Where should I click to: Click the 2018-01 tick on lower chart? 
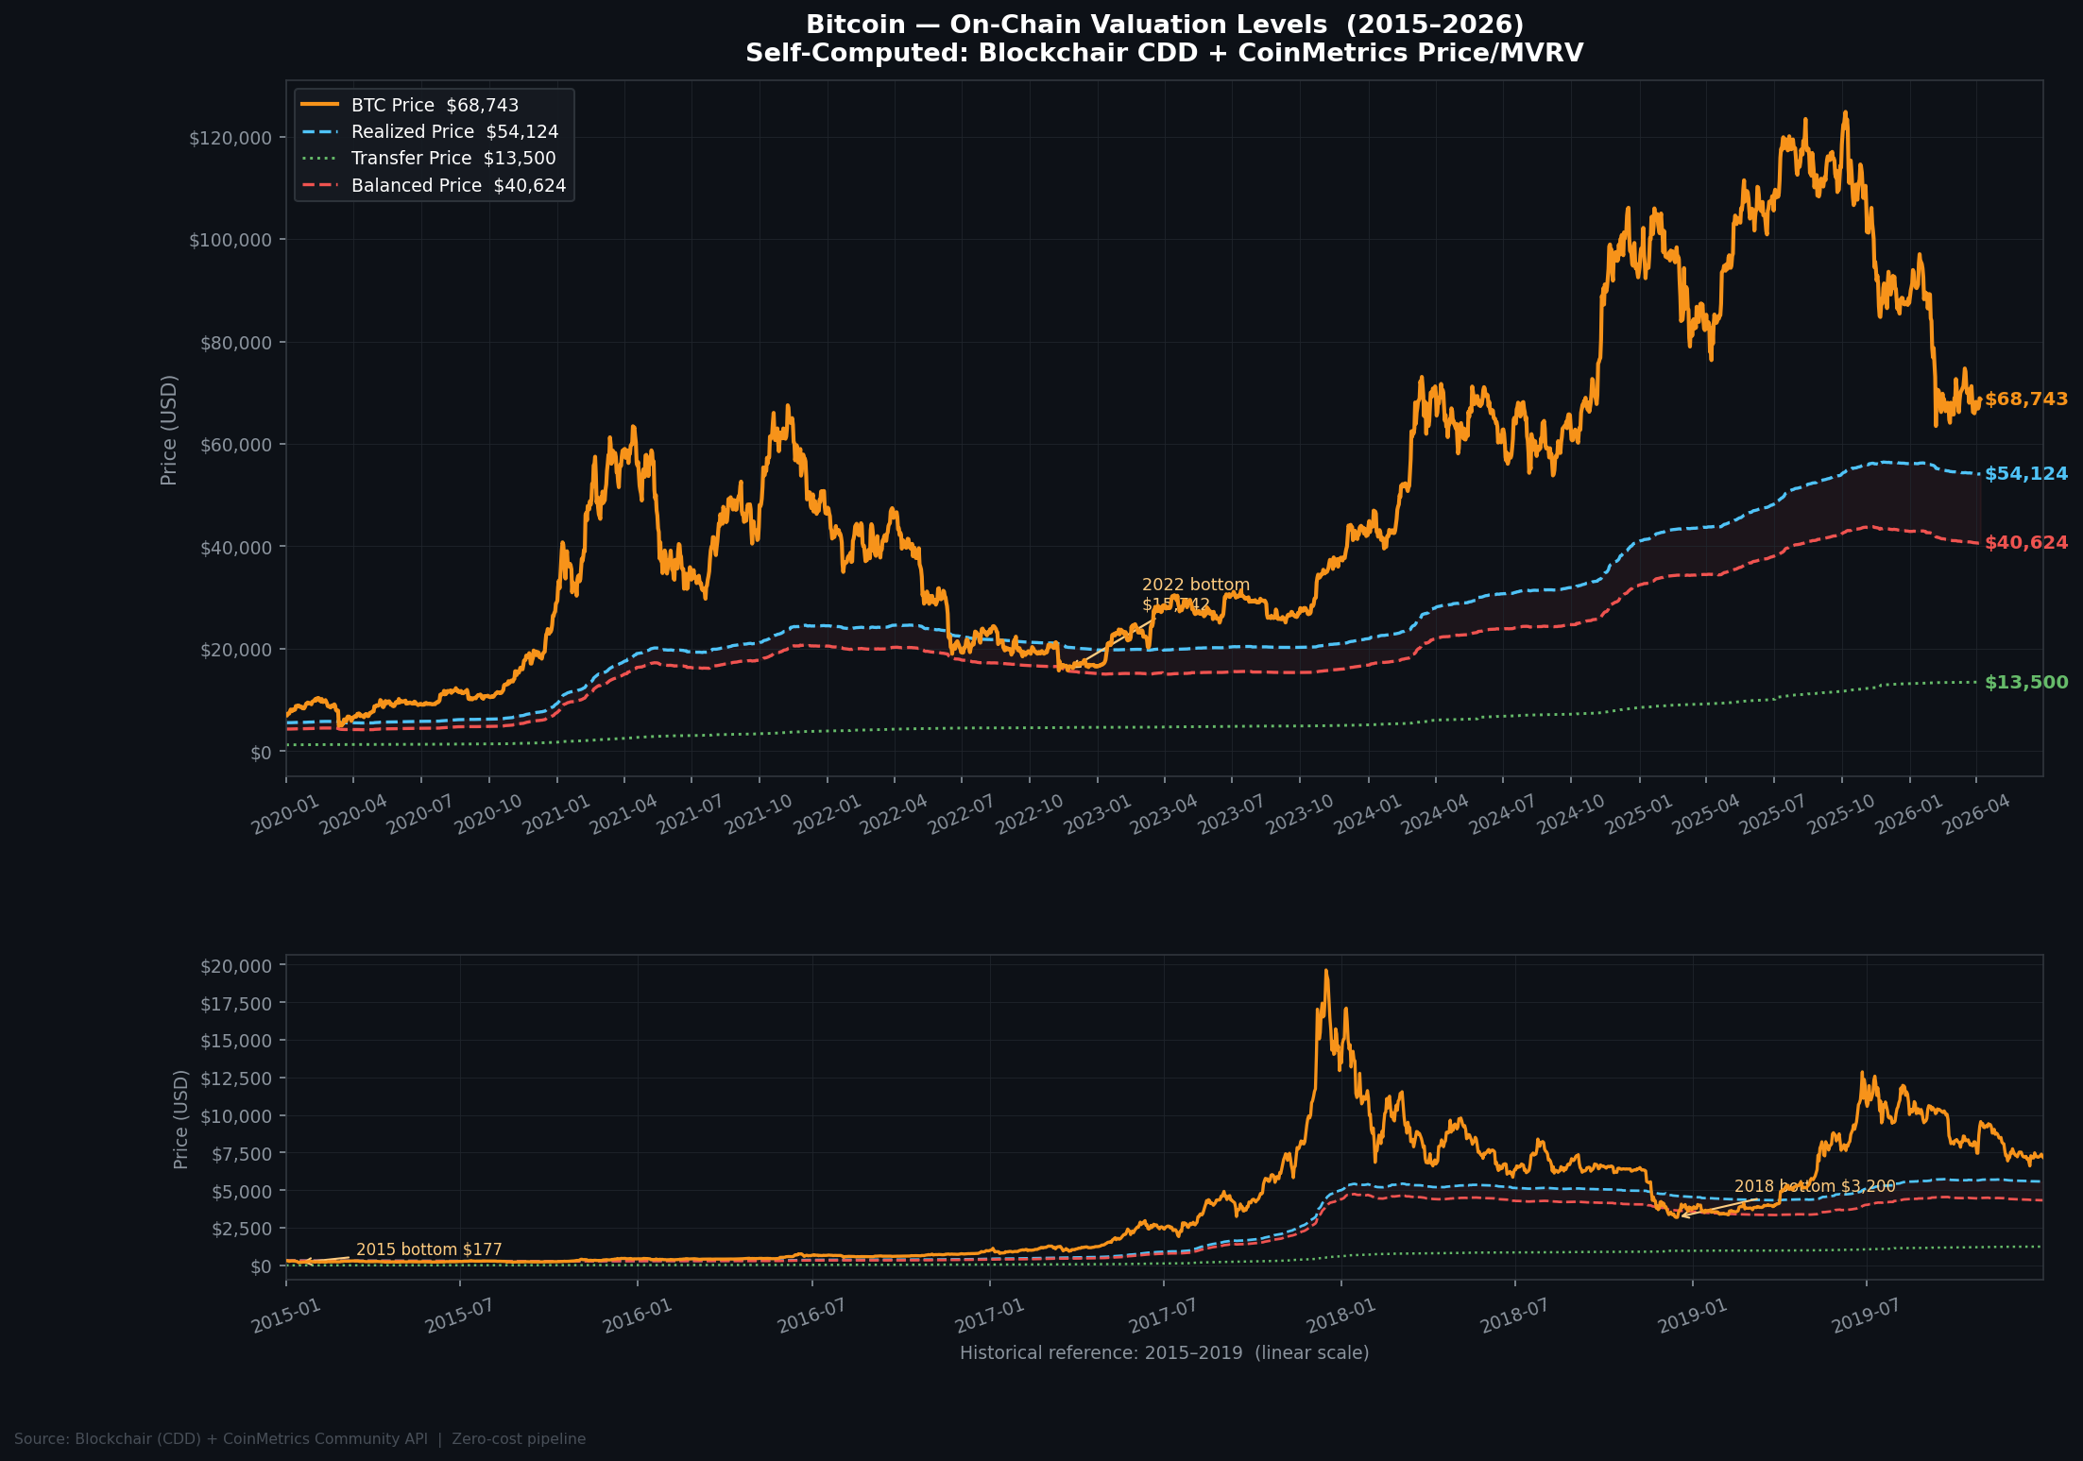tap(1340, 1315)
